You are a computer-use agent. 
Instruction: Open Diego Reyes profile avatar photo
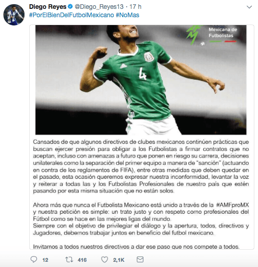coord(14,15)
